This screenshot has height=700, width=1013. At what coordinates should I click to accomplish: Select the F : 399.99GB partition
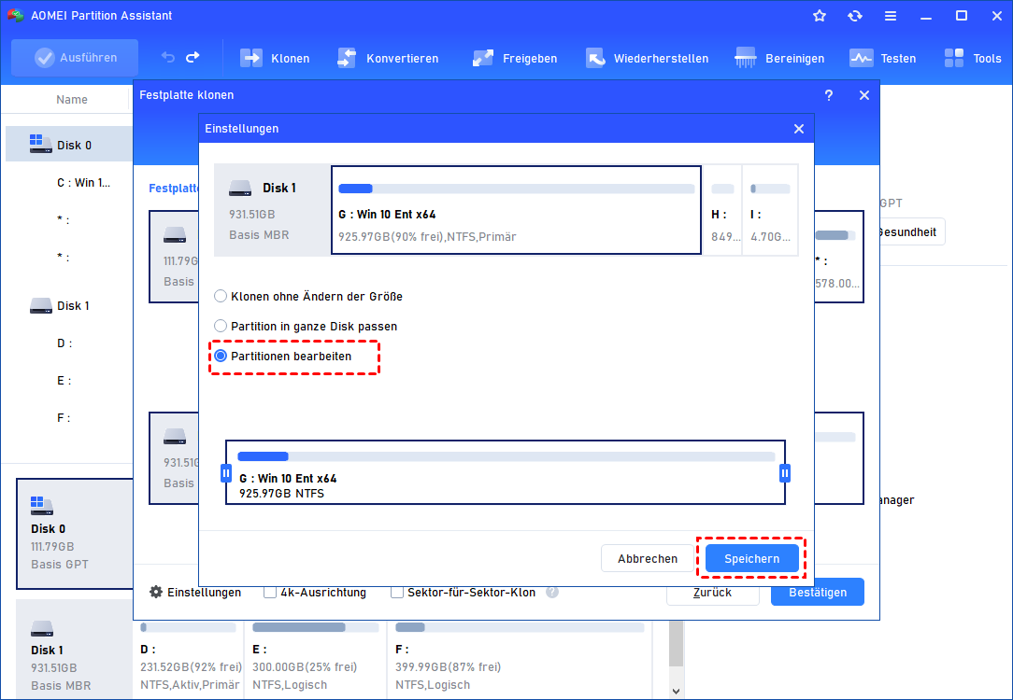click(x=520, y=658)
